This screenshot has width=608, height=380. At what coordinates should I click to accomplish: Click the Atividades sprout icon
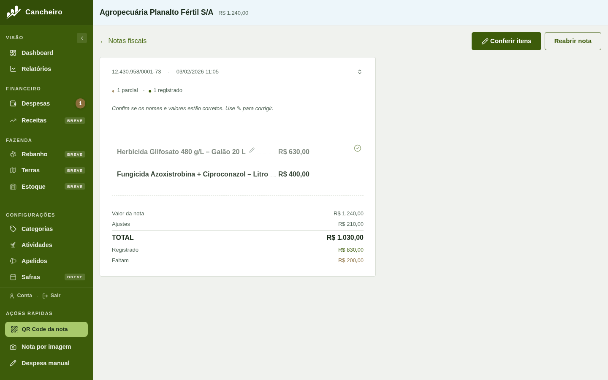point(13,245)
